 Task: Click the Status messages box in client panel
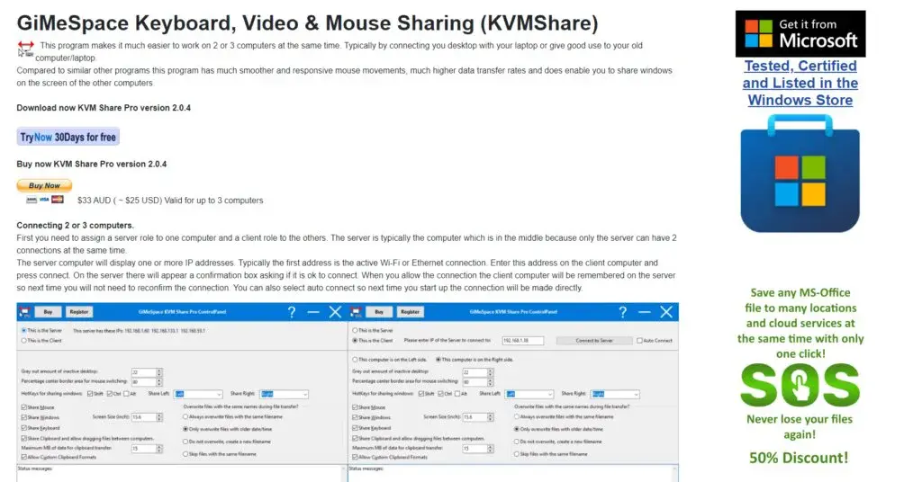(x=512, y=473)
